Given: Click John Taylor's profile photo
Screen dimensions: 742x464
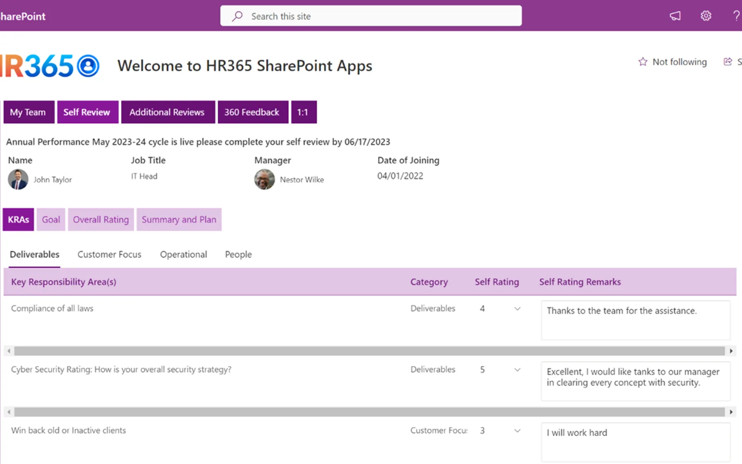Looking at the screenshot, I should (x=18, y=180).
